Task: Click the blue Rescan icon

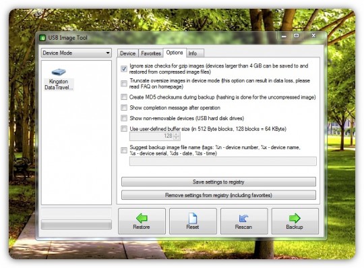Action: (243, 218)
